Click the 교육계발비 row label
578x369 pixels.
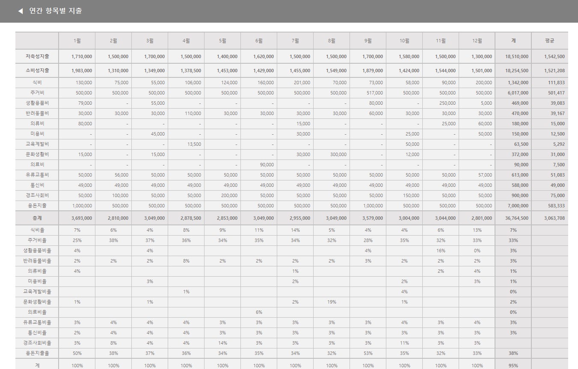(37, 144)
